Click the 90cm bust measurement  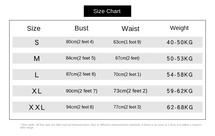click(x=81, y=91)
